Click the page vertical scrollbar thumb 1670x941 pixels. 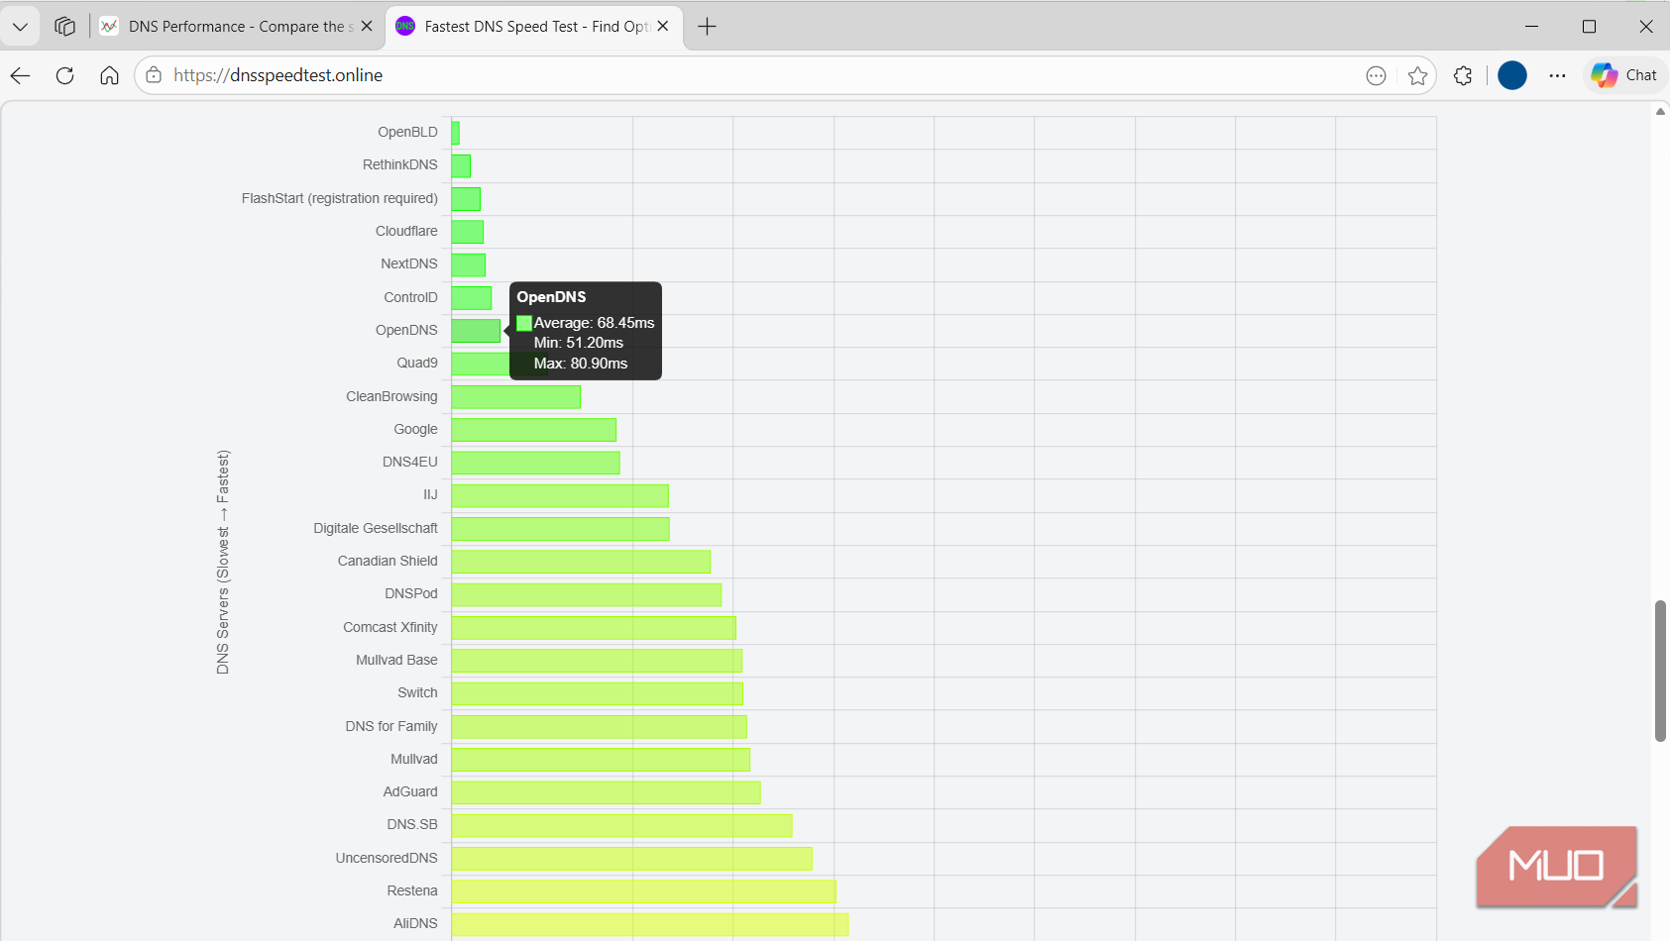pyautogui.click(x=1660, y=671)
